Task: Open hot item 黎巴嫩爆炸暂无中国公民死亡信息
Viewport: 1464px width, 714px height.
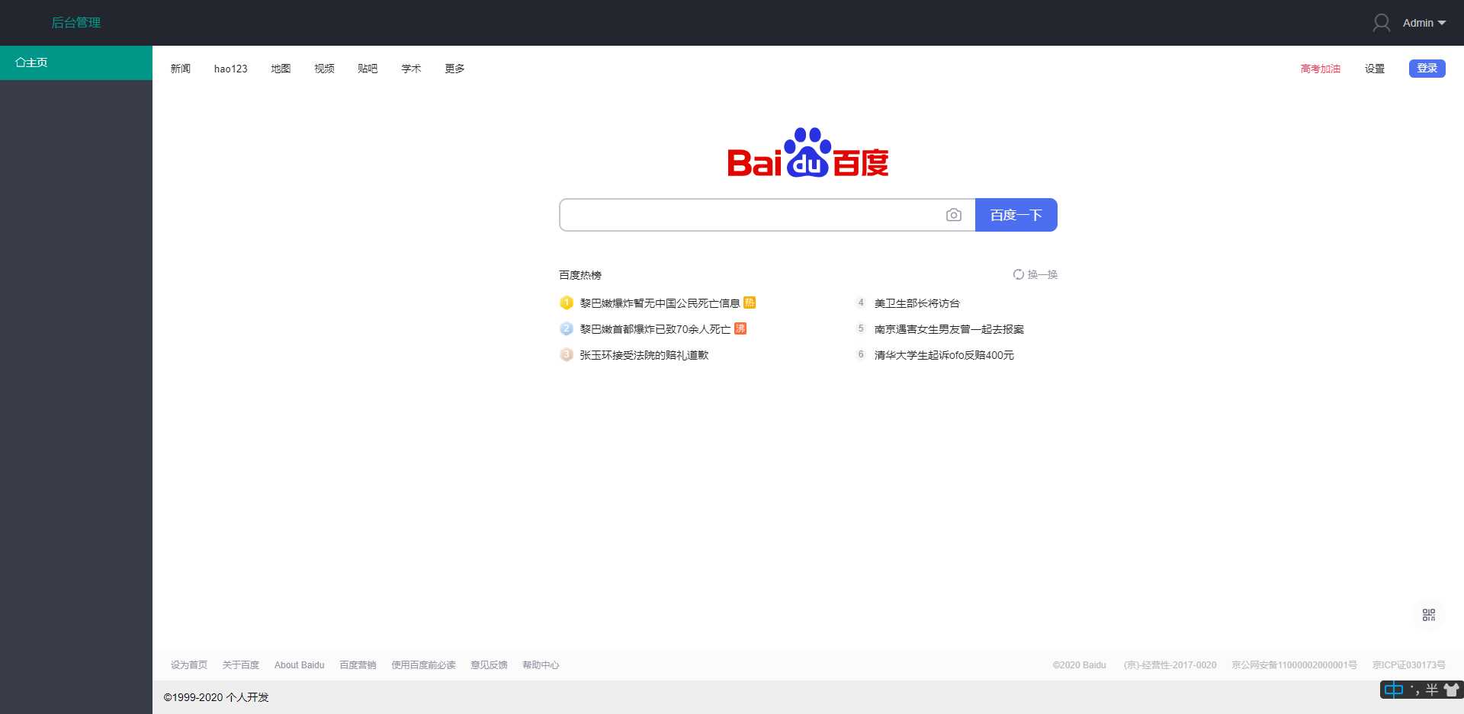Action: click(660, 303)
